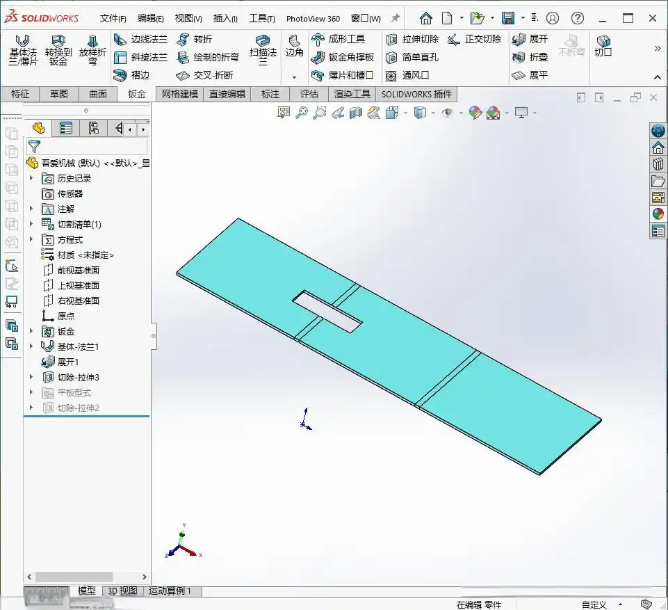Switch to the 评估 ribbon tab

click(309, 94)
